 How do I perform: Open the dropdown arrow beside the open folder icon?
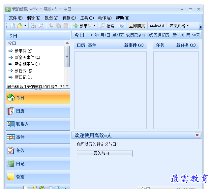click(x=25, y=26)
